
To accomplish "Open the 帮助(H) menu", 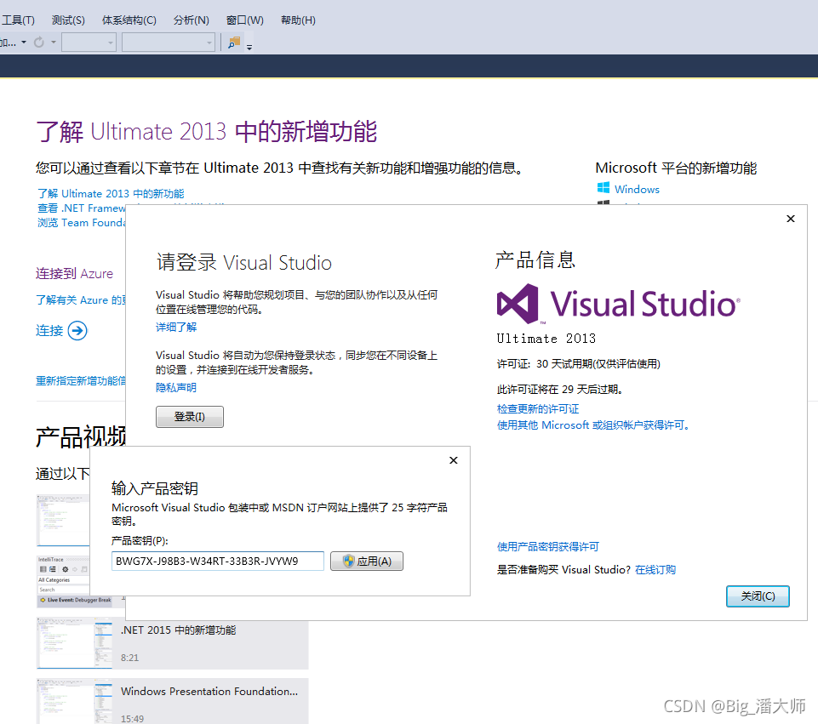I will [x=298, y=20].
